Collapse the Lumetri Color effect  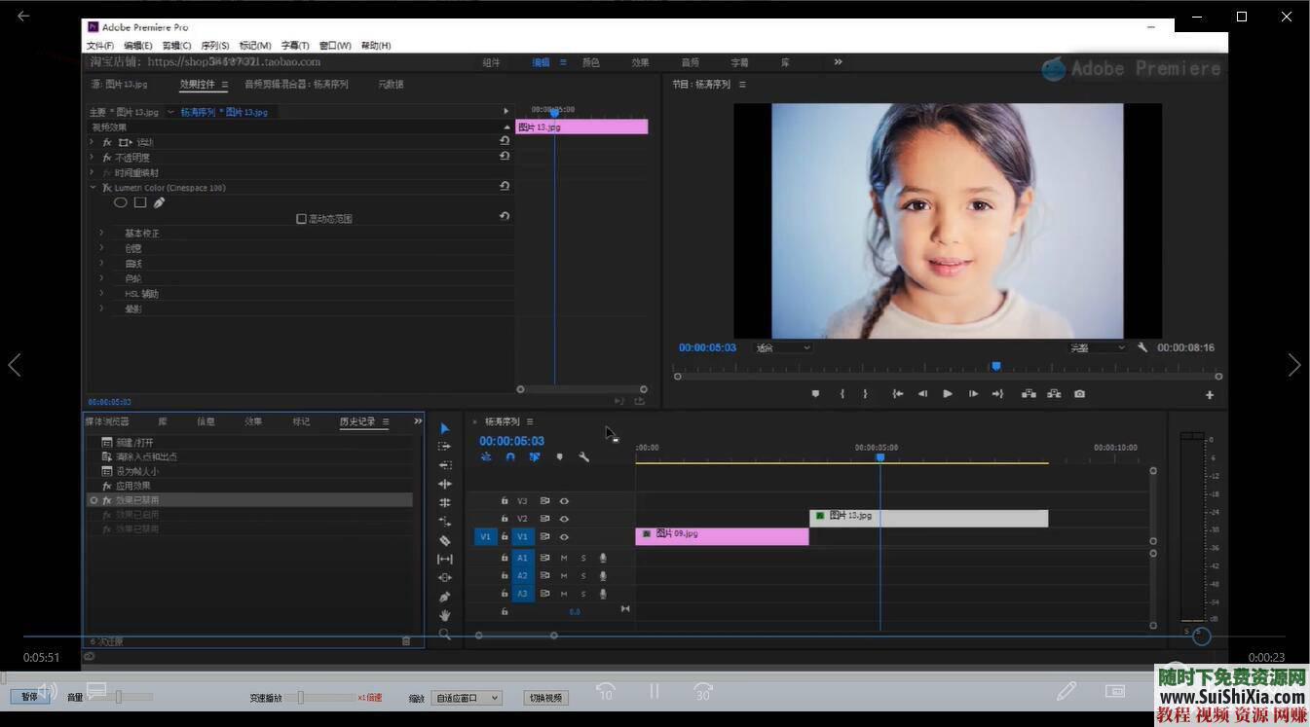(x=93, y=188)
